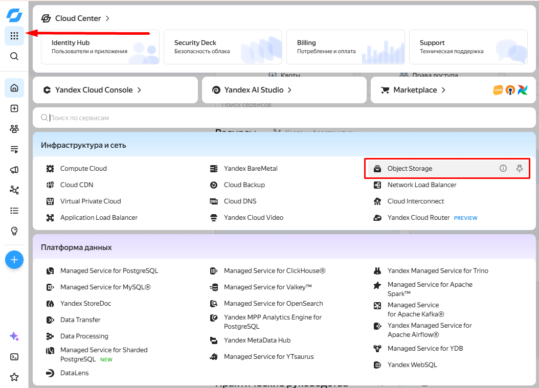Open the all-services grid menu icon

pyautogui.click(x=14, y=36)
